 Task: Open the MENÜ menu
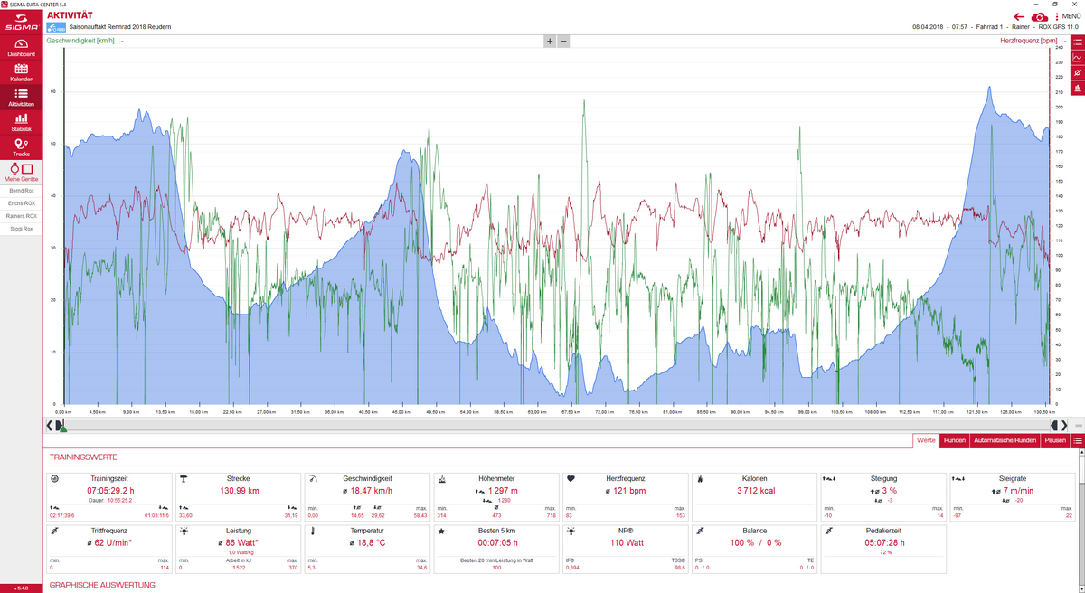pos(1067,16)
